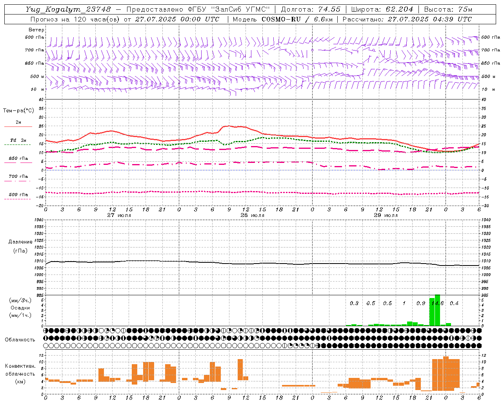The image size is (502, 401).
Task: Click the '0.4' precipitation total value
Action: click(454, 303)
